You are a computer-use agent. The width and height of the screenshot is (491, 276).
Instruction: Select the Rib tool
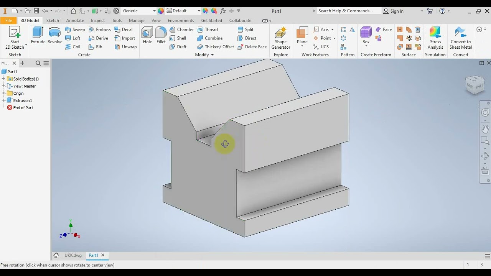point(96,47)
